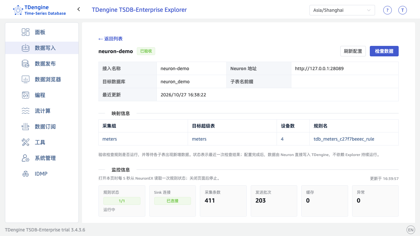The image size is (420, 236).
Task: Click the 发送批次 value 203
Action: tap(261, 201)
